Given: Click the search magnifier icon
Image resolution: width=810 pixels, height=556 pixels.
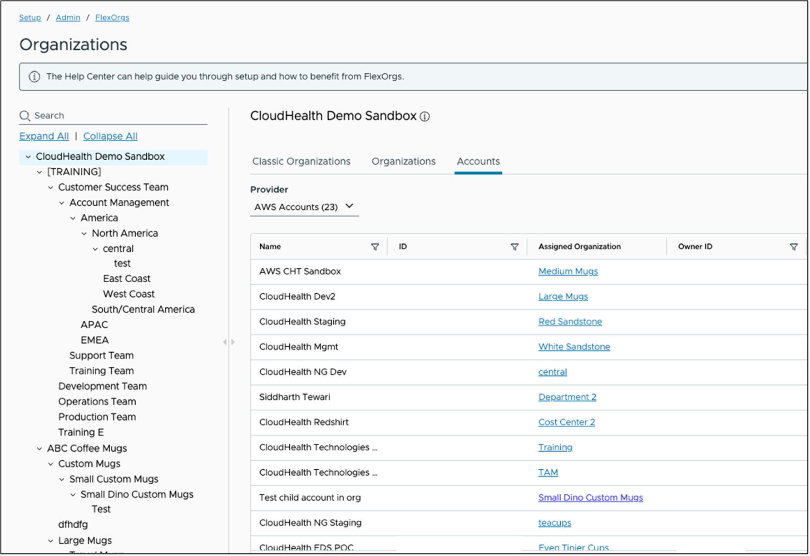Looking at the screenshot, I should click(25, 116).
